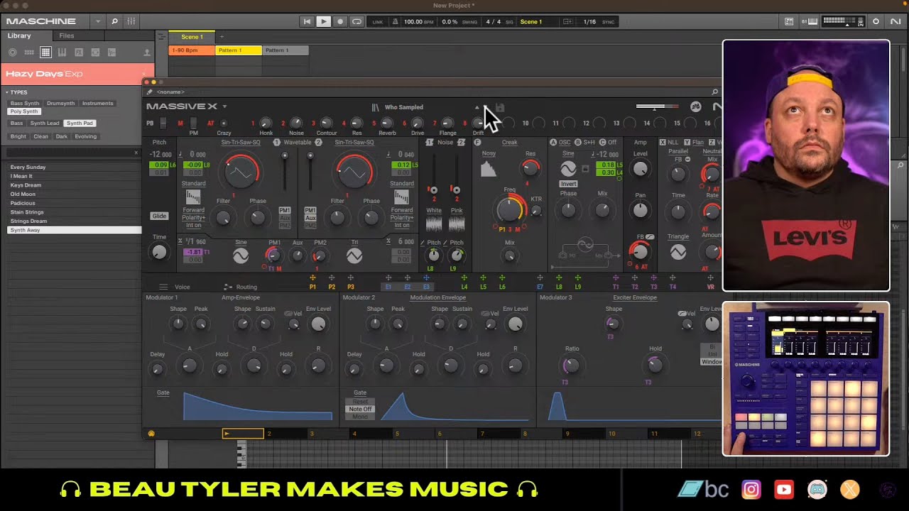Open the Massive X main menu dropdown
The image size is (909, 511).
pos(224,106)
